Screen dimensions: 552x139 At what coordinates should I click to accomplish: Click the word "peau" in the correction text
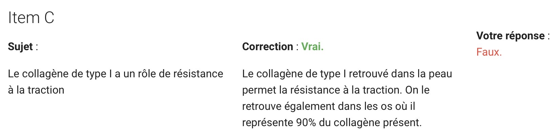[x=439, y=74]
